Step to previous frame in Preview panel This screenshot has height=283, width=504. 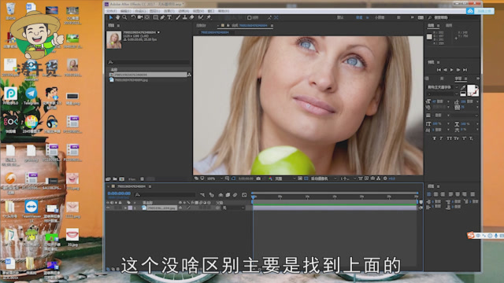445,70
